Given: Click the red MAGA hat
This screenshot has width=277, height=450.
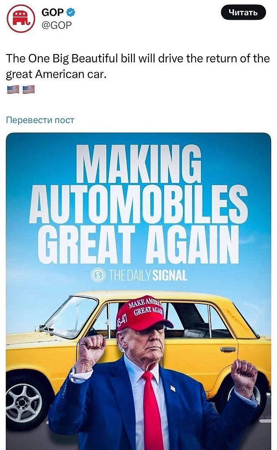Looking at the screenshot, I should [142, 314].
